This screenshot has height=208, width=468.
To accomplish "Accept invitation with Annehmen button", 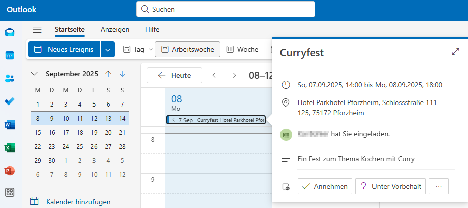I will pos(325,186).
